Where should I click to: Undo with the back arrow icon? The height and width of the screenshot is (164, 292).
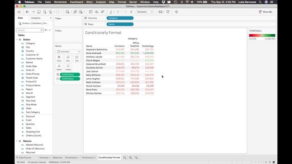[x=27, y=12]
